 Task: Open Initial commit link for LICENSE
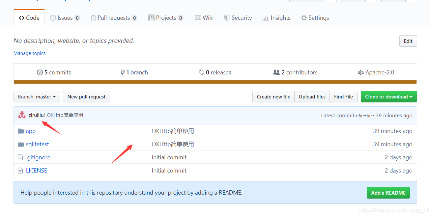coord(169,171)
